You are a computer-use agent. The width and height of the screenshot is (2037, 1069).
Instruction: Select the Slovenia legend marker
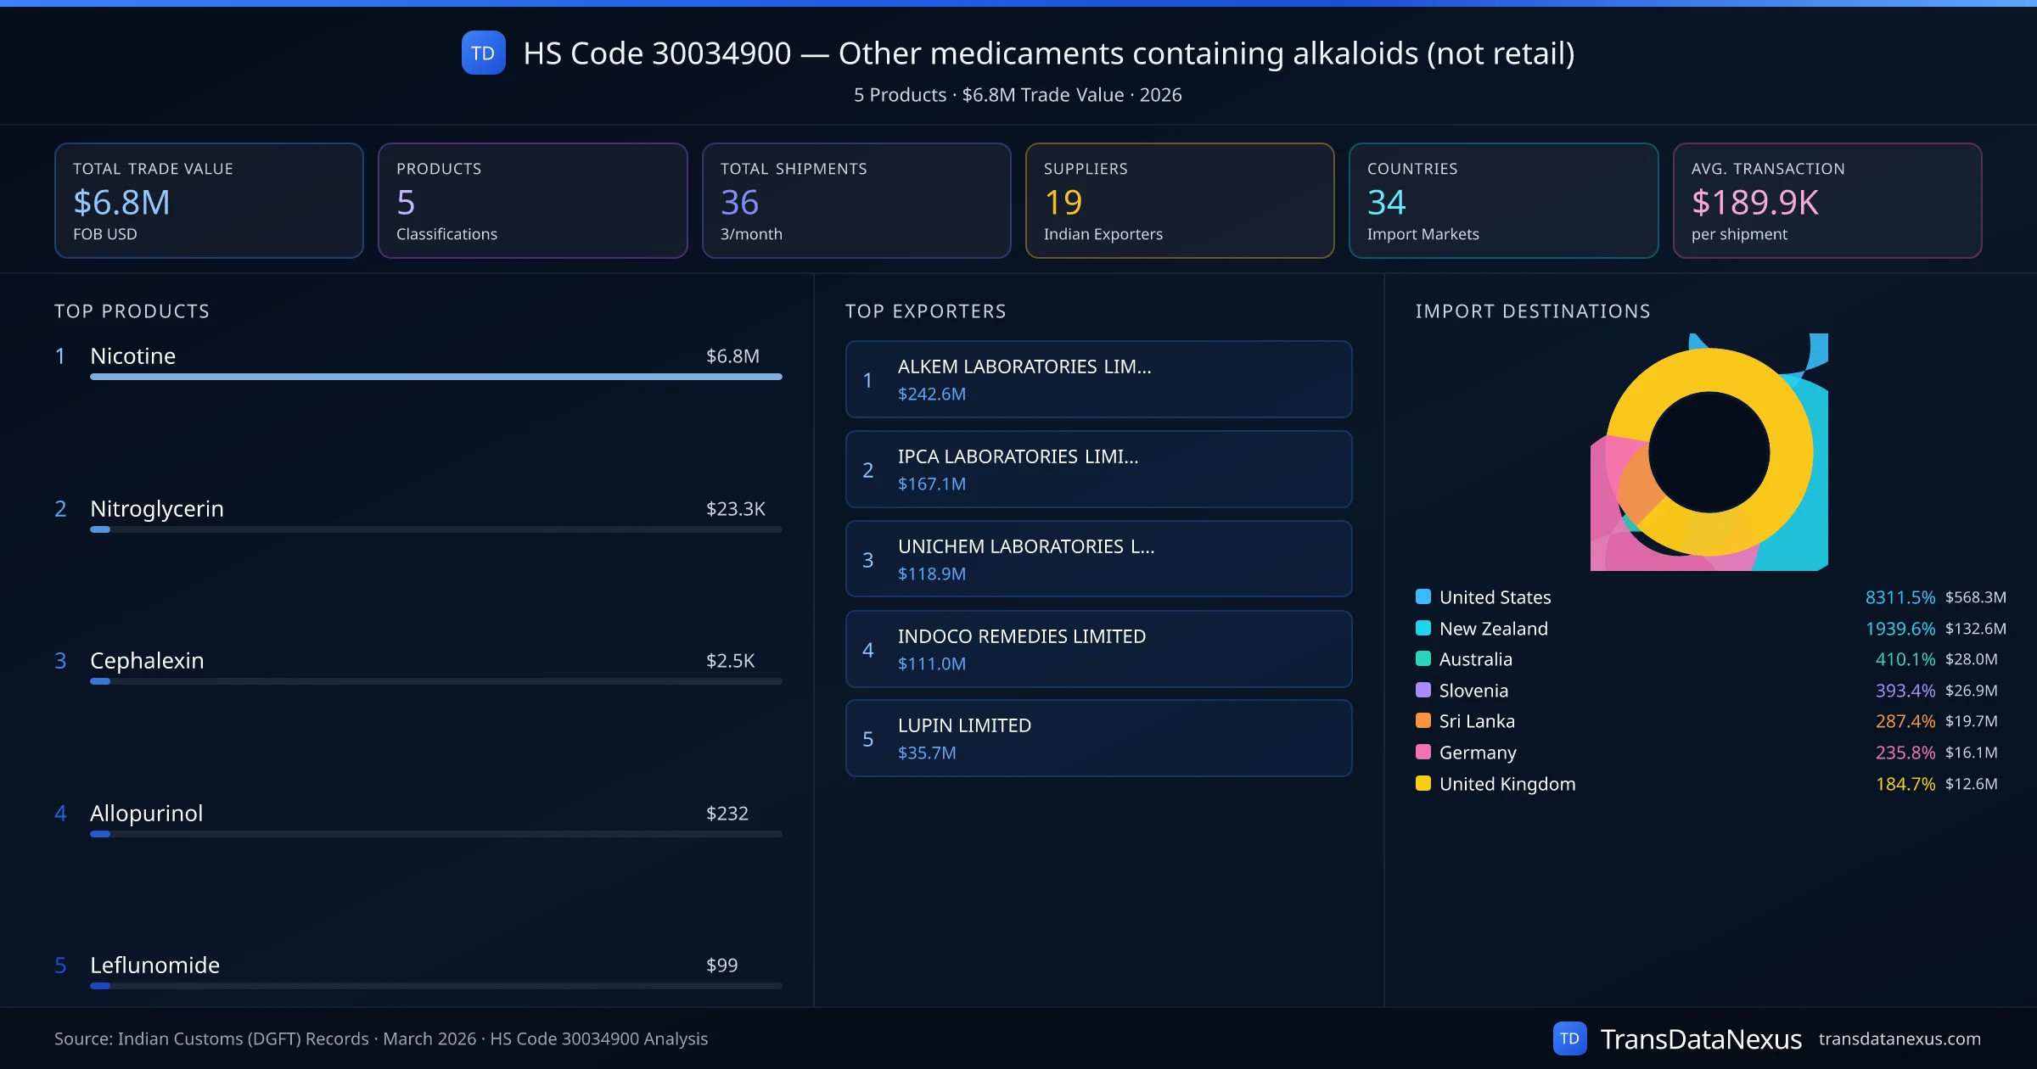1422,690
